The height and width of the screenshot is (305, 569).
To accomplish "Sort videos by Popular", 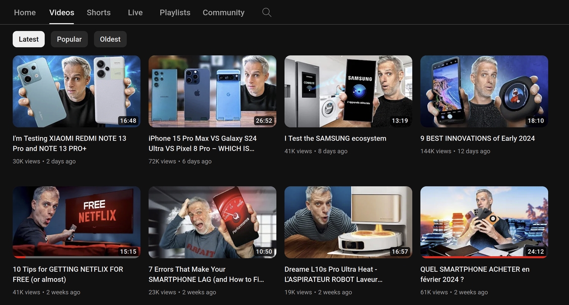I will 69,39.
